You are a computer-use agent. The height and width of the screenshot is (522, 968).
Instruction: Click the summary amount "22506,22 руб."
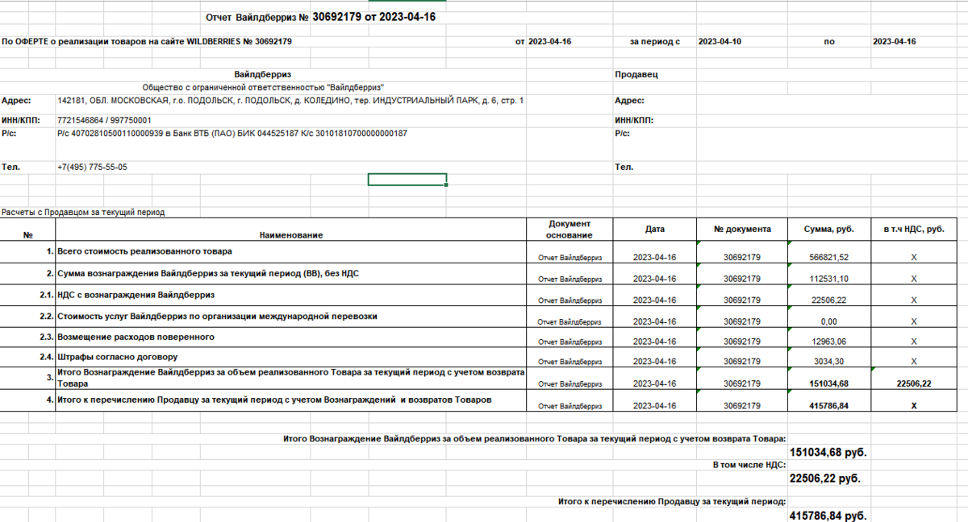[825, 478]
